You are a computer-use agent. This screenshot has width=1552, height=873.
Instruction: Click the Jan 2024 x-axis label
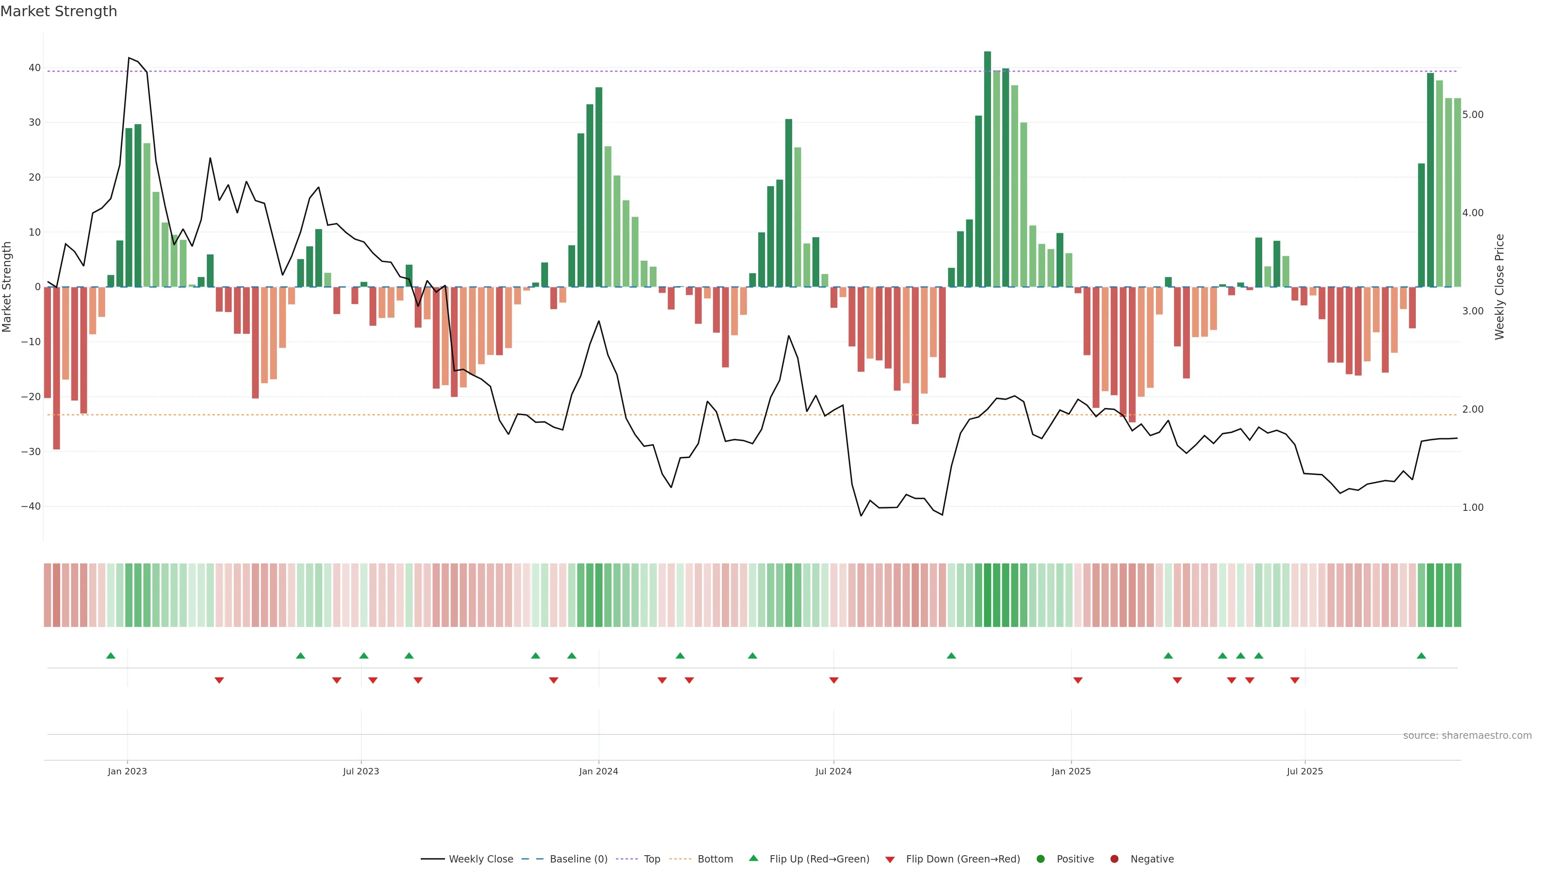click(x=598, y=771)
